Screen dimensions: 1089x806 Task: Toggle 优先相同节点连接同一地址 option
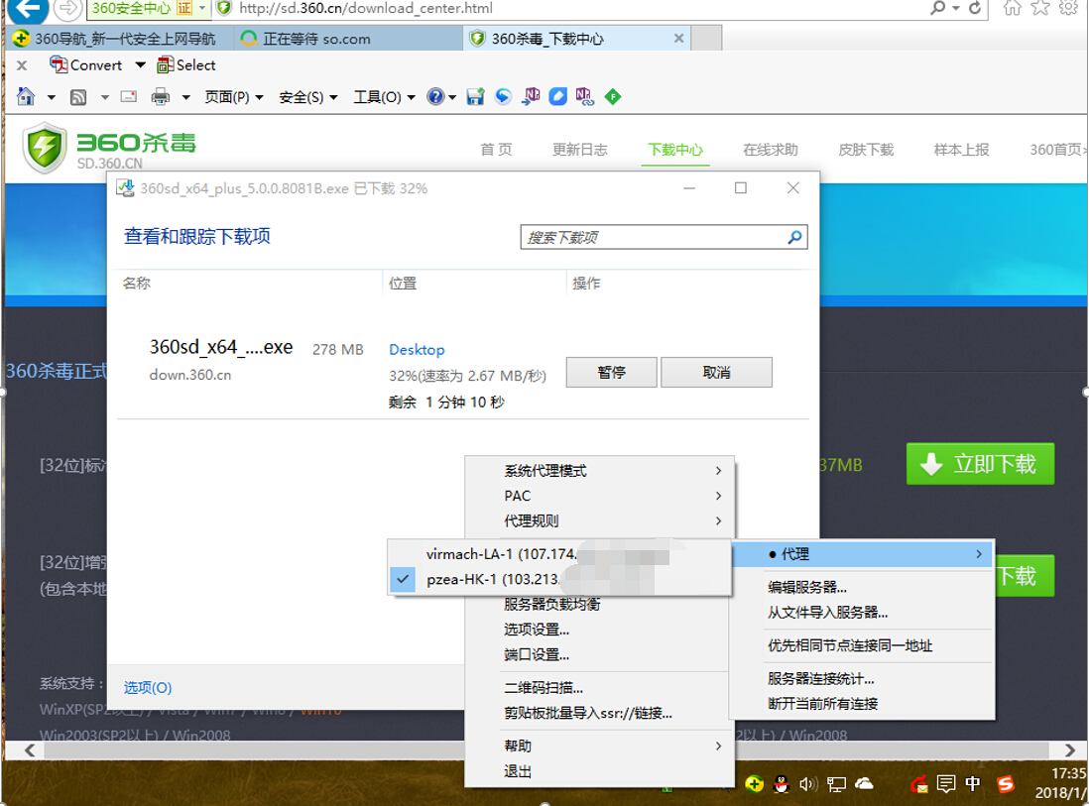(849, 645)
